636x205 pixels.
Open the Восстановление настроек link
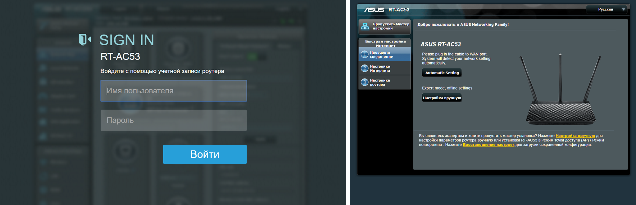pos(488,145)
